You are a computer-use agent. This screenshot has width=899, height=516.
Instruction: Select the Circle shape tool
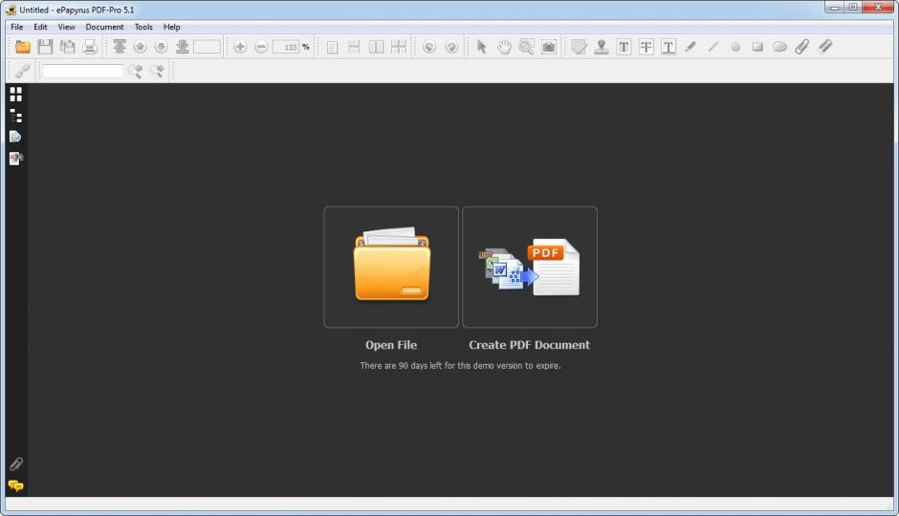(735, 47)
